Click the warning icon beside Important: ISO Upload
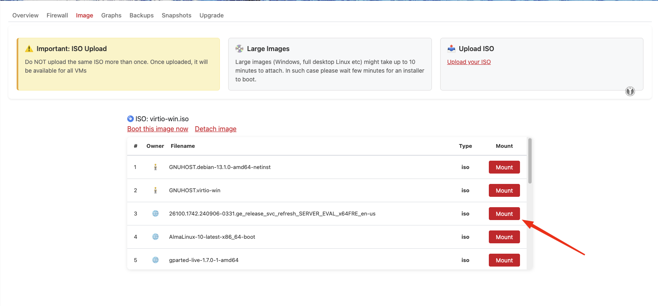Screen dimensions: 658x306 [29, 49]
